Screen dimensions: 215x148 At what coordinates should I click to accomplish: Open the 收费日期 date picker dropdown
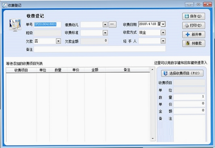coord(163,24)
